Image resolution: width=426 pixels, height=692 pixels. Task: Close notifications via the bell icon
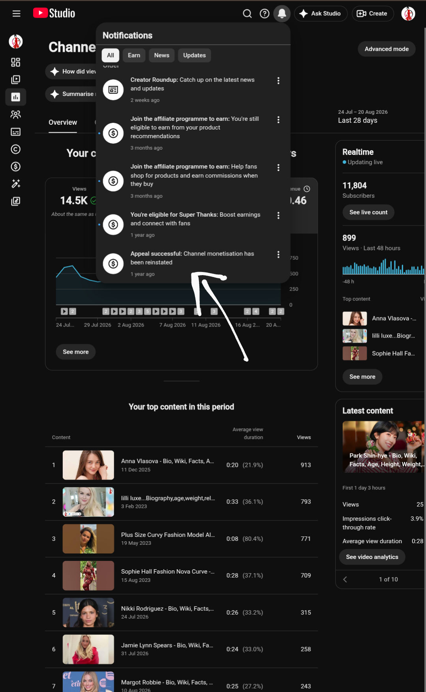tap(282, 13)
